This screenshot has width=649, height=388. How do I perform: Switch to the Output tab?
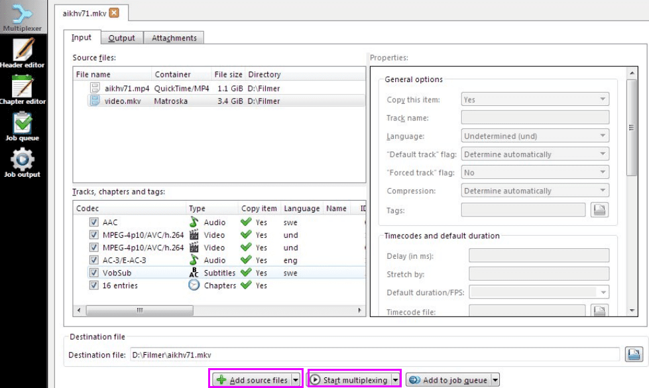[121, 38]
